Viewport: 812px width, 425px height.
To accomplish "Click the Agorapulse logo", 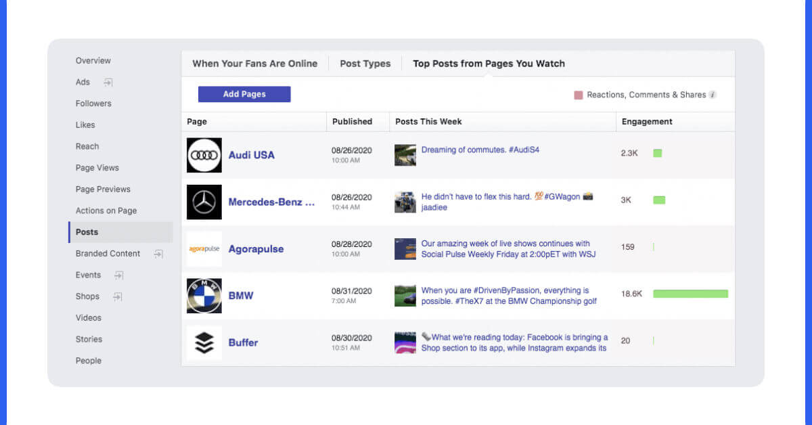I will pos(204,249).
